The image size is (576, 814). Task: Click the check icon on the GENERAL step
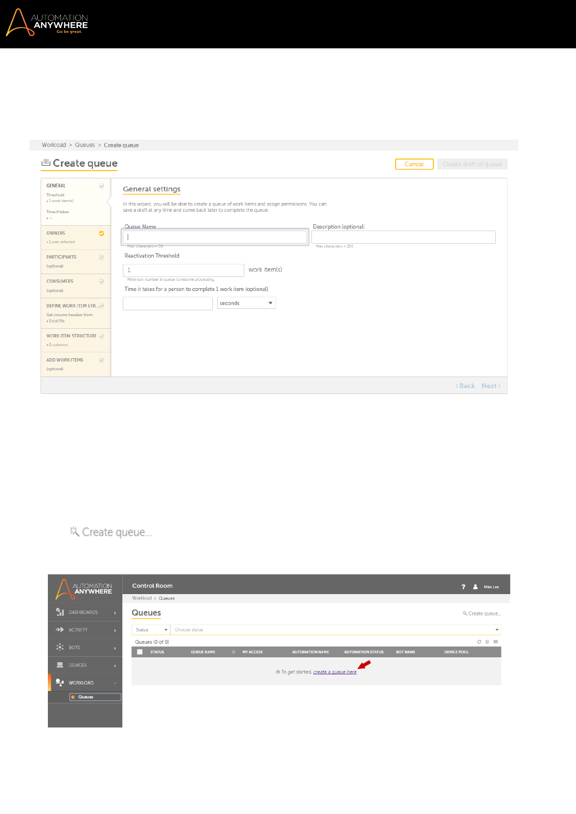102,186
